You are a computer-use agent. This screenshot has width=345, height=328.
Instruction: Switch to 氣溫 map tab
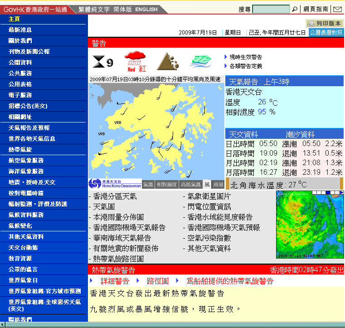[148, 185]
